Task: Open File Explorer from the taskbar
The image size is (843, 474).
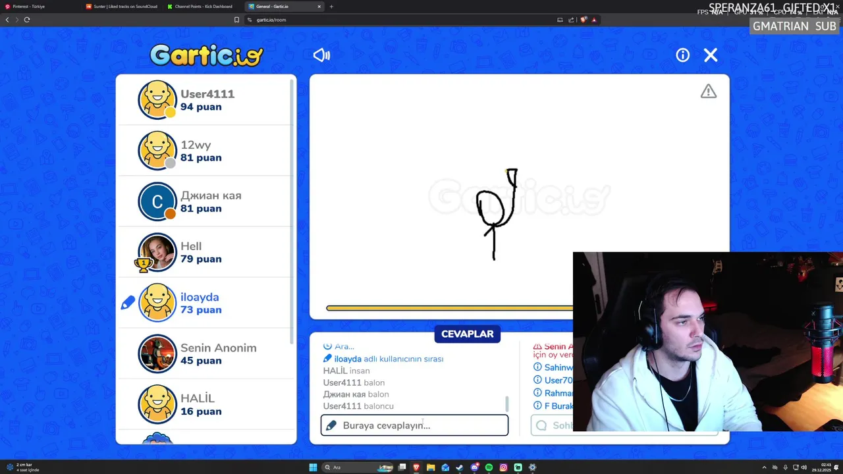Action: point(431,467)
